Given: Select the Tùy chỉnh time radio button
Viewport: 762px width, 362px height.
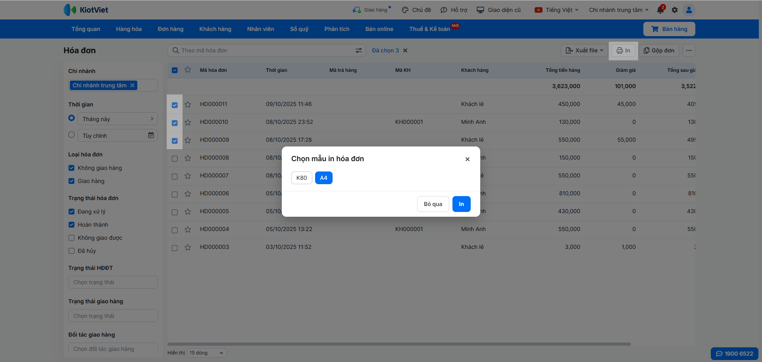Looking at the screenshot, I should click(x=71, y=135).
